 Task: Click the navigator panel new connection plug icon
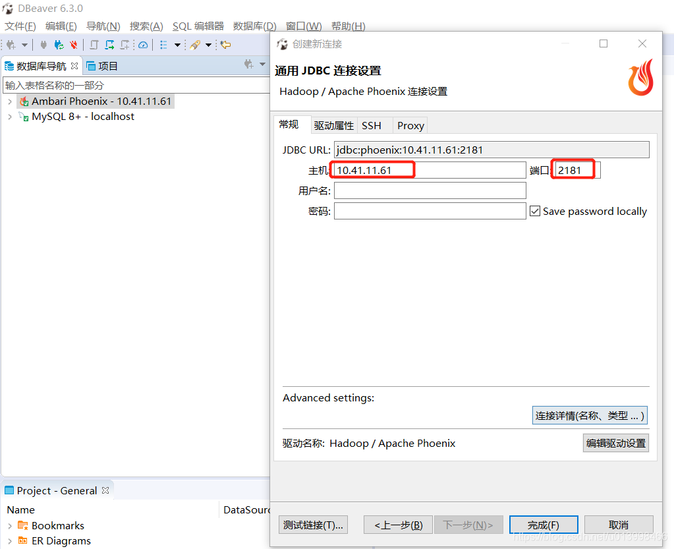pos(248,65)
